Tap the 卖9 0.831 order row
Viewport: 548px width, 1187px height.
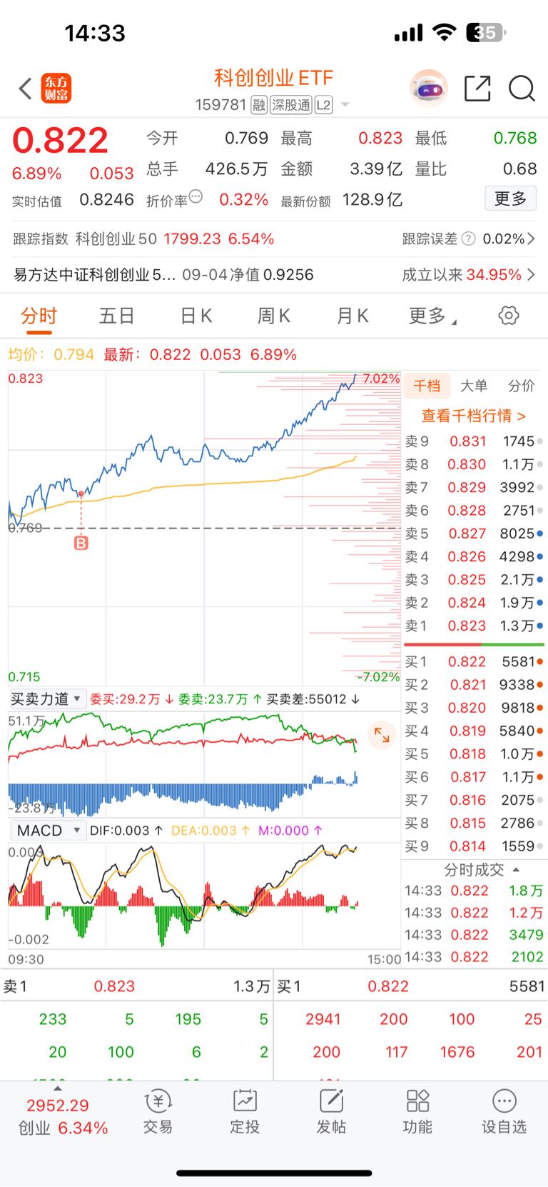click(474, 441)
